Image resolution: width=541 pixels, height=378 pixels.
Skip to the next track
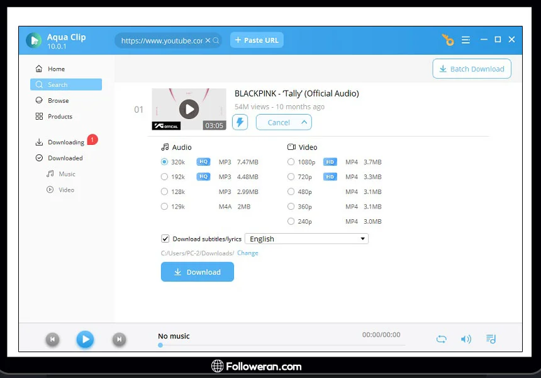[x=119, y=340]
